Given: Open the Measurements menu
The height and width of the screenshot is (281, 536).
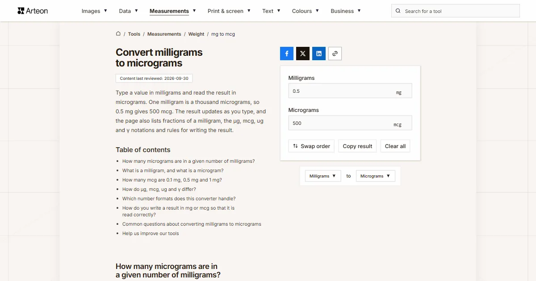Looking at the screenshot, I should click(172, 11).
